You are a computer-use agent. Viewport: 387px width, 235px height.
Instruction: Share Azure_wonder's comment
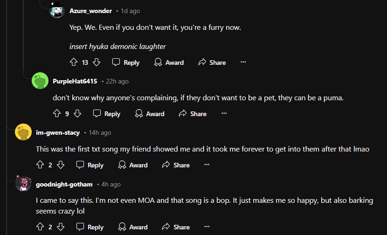[x=212, y=62]
